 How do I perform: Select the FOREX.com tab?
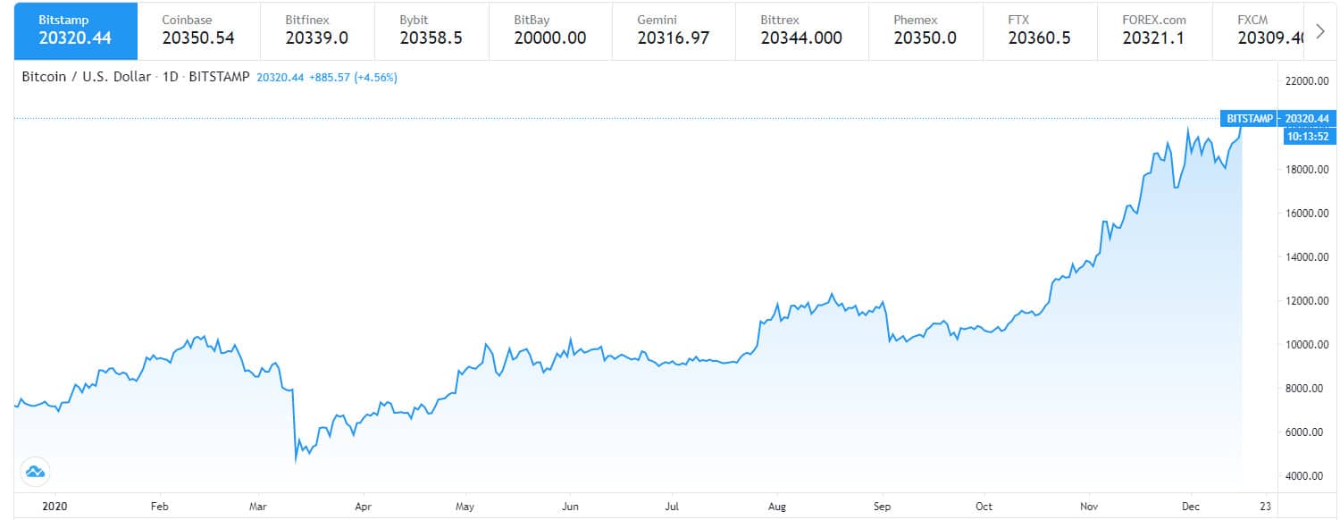click(x=1155, y=30)
